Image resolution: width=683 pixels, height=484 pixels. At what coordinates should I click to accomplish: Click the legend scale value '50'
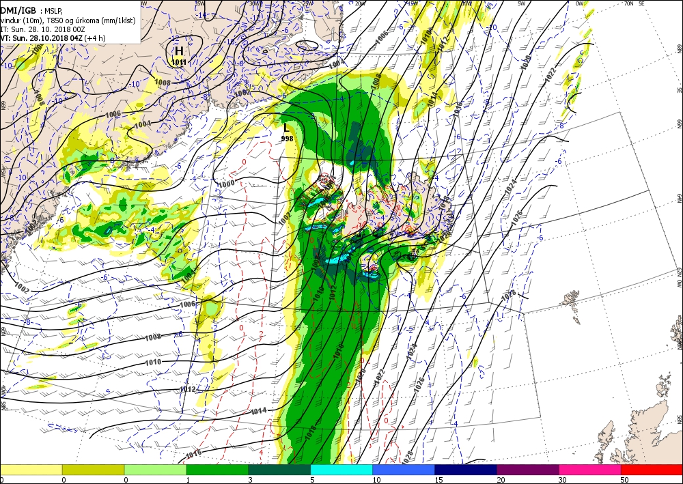point(625,480)
